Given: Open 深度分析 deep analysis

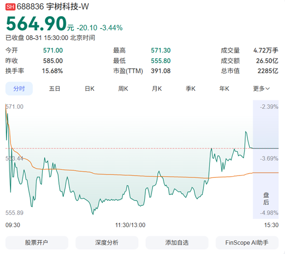Looking at the screenshot, I should [x=107, y=243].
